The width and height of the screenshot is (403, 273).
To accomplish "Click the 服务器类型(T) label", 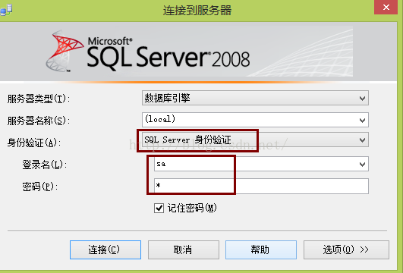I will point(39,99).
